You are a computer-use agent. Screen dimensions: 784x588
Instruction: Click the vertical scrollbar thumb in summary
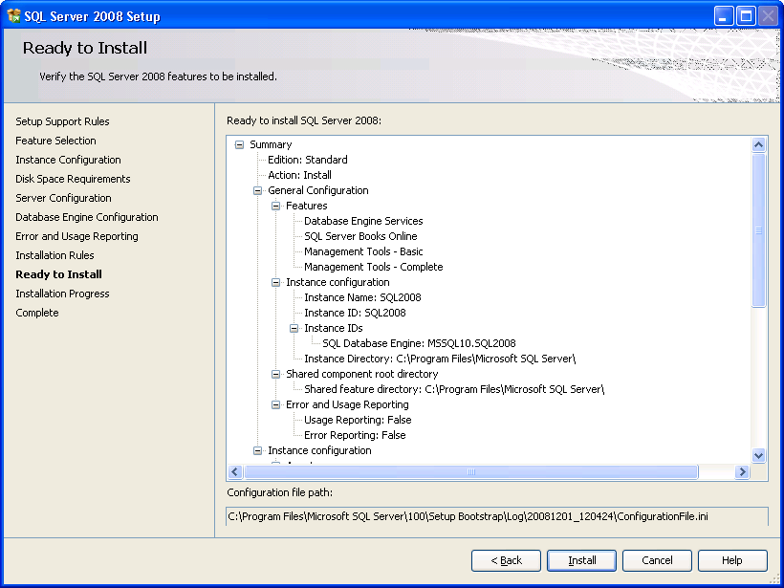pyautogui.click(x=758, y=230)
